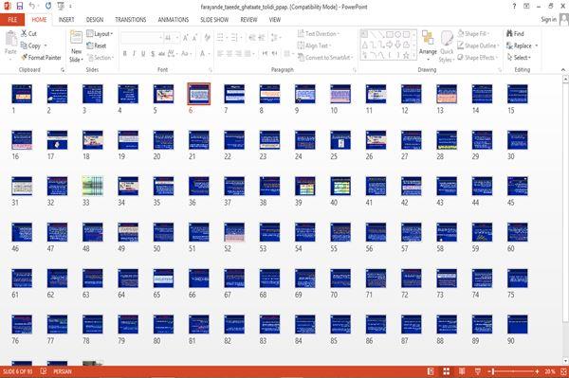Fit slides to the current window
The image size is (569, 378).
(x=563, y=371)
